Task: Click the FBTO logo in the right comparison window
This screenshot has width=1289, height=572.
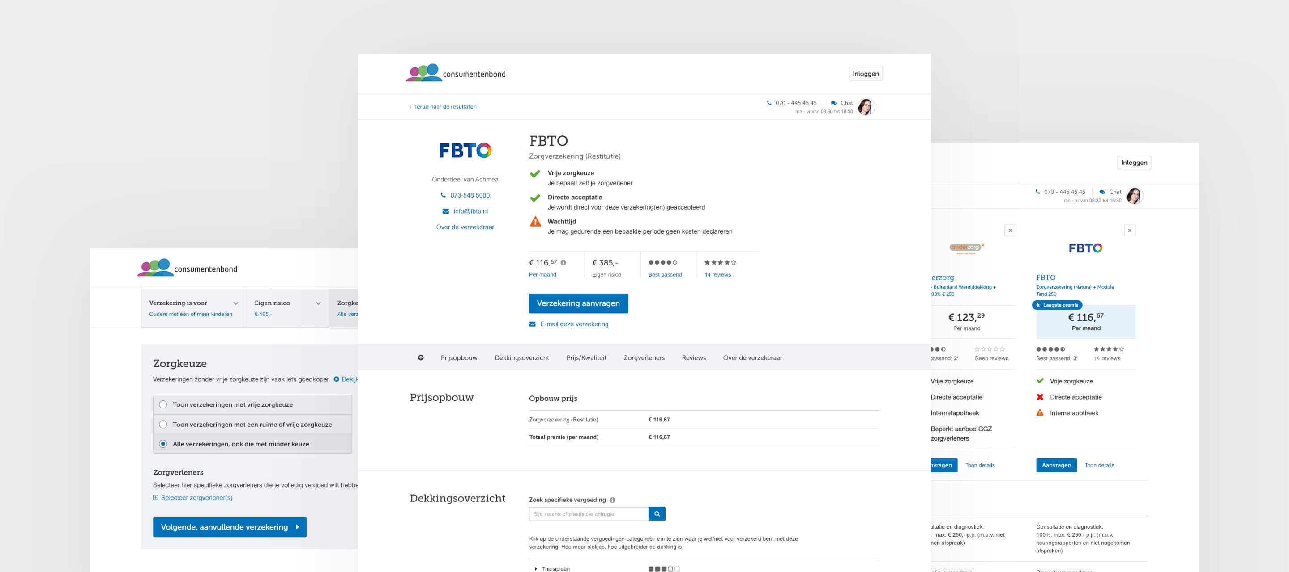Action: point(1085,248)
